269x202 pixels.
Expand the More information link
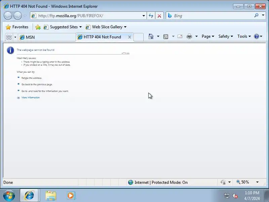tap(31, 98)
